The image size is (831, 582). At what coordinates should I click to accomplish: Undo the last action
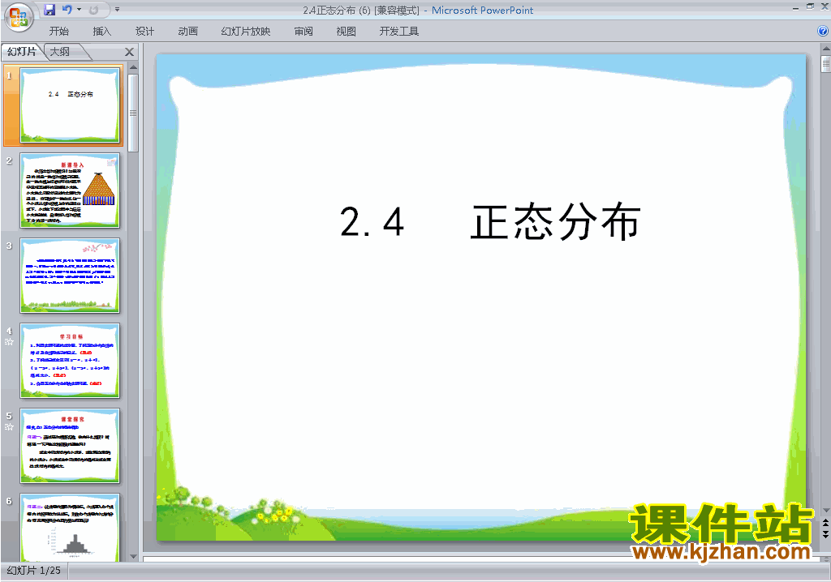point(67,10)
